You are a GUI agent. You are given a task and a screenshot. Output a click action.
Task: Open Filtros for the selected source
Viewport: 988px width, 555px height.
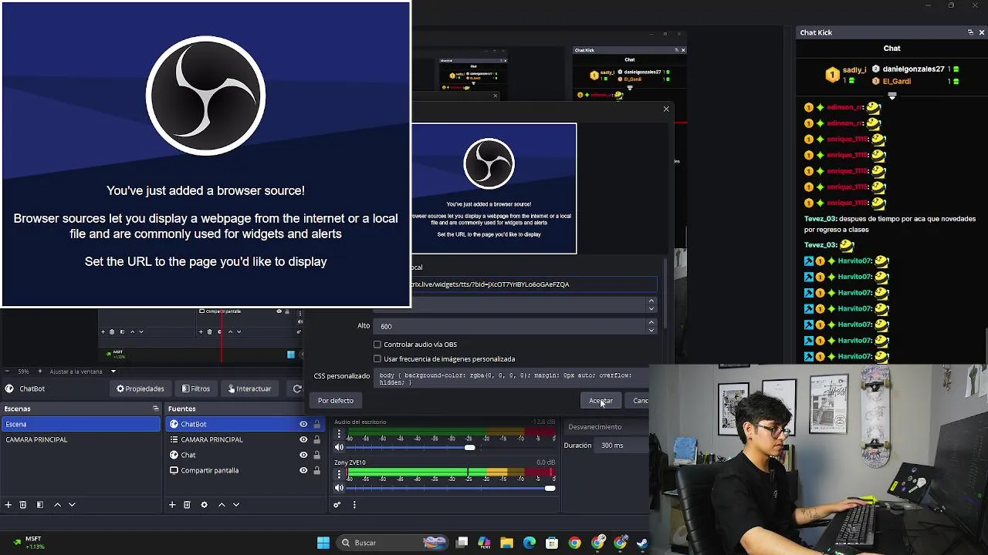(x=196, y=388)
